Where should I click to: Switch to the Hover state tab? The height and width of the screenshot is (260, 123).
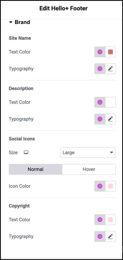click(x=89, y=169)
